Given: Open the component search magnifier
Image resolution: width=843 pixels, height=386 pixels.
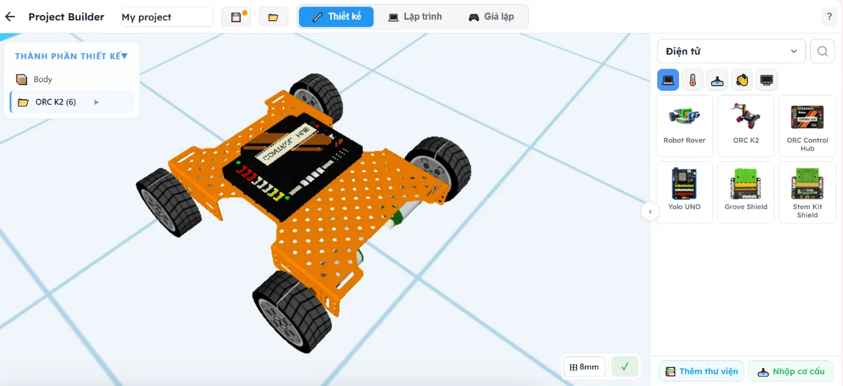Looking at the screenshot, I should click(x=823, y=51).
